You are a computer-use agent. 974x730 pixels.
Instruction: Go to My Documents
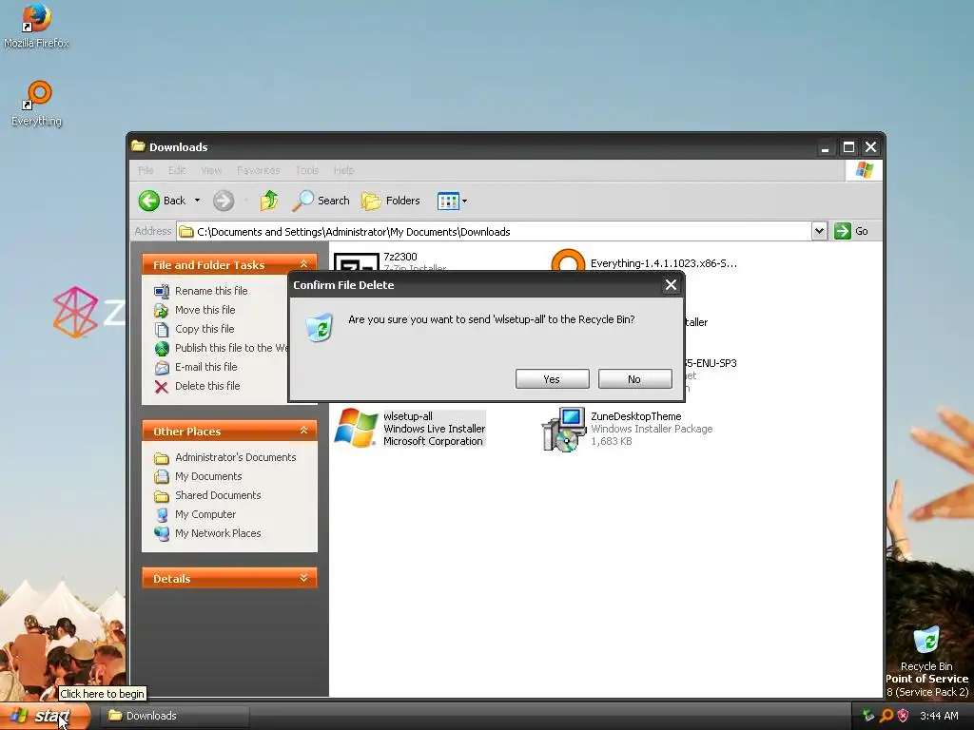pyautogui.click(x=208, y=477)
